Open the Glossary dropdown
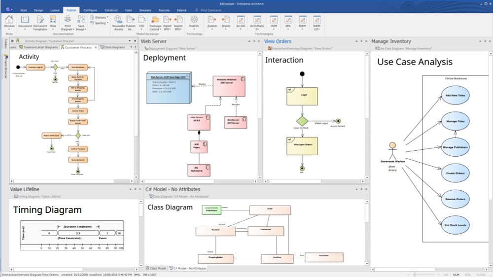The image size is (493, 277). (x=100, y=18)
